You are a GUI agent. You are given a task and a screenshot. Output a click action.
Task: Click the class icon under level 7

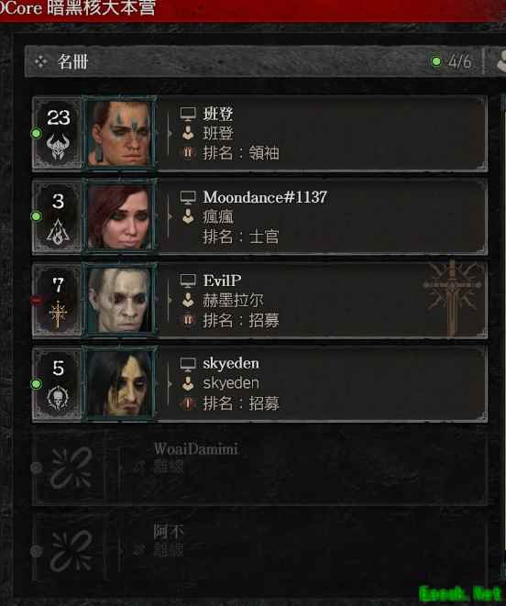click(x=58, y=314)
